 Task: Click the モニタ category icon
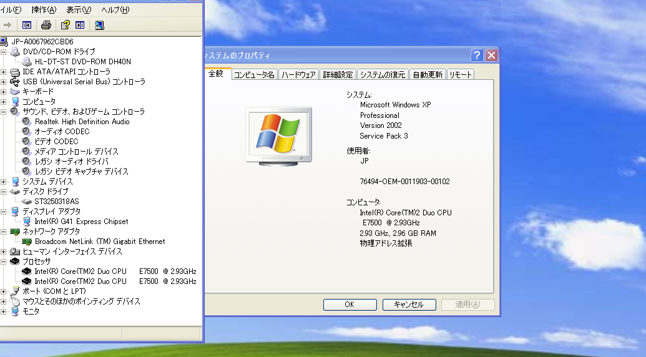(15, 311)
